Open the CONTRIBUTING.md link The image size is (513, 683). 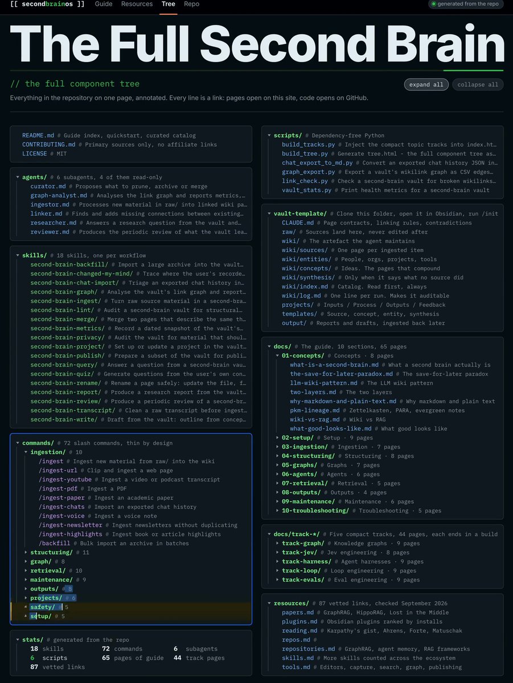(x=48, y=145)
